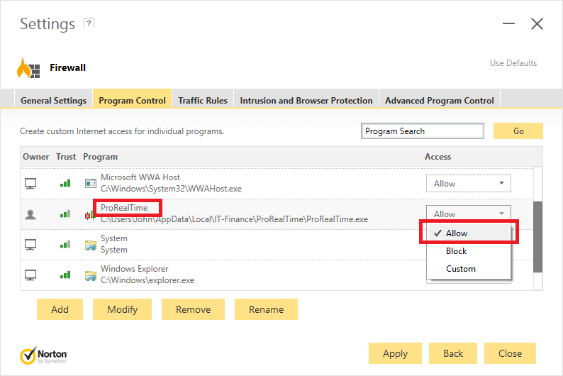Open Access dropdown for Microsoft WWA Host

468,183
